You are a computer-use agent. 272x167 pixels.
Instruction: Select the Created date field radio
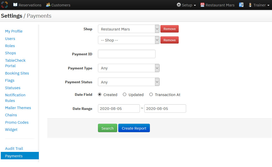99,95
